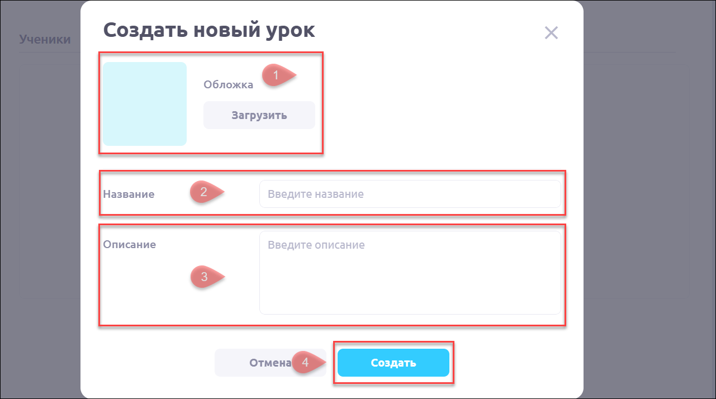This screenshot has width=716, height=399.
Task: Focus the Название input field
Action: pos(410,194)
